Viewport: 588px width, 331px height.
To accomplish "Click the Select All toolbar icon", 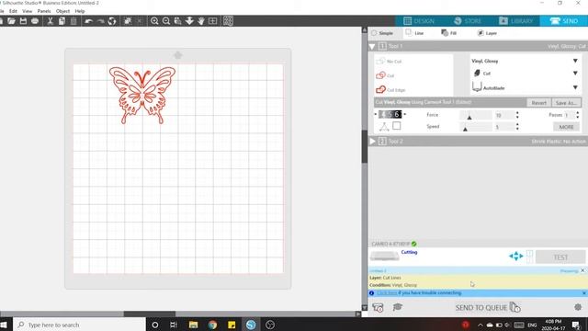I will pos(128,21).
